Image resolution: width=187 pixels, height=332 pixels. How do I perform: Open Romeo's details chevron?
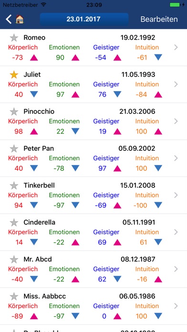[x=176, y=47]
